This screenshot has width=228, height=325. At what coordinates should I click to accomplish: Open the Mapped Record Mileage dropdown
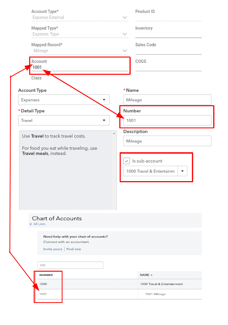125,50
